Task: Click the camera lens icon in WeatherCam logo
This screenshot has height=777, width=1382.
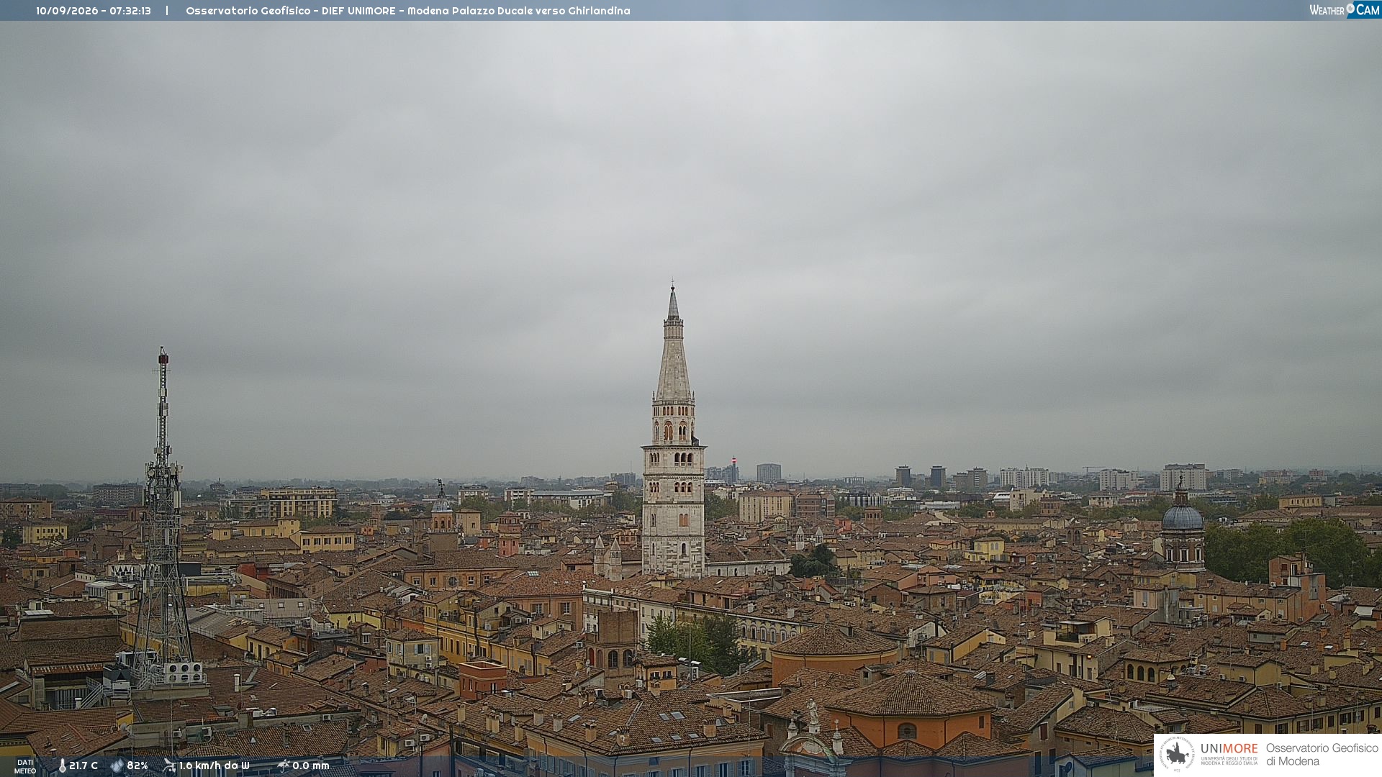Action: click(1350, 9)
